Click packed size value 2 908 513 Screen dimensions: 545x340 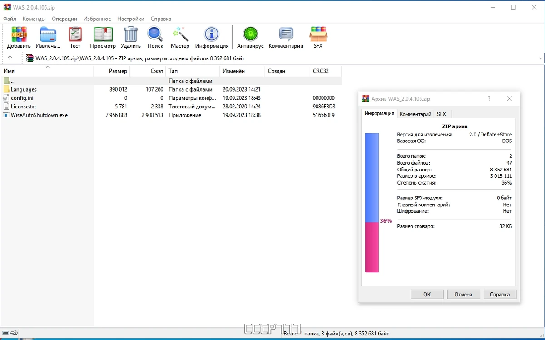click(x=152, y=115)
